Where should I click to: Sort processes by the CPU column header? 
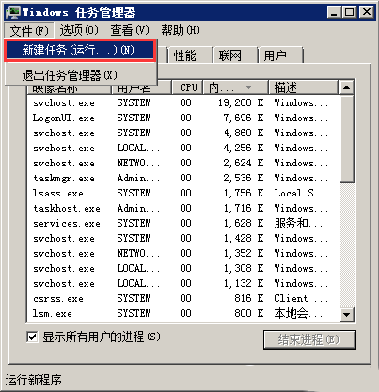(188, 87)
